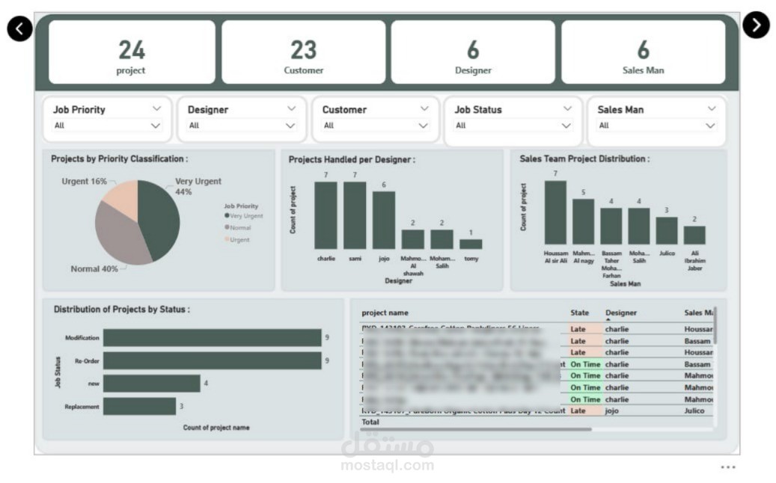
Task: Select the 6 Designer card
Action: (473, 52)
